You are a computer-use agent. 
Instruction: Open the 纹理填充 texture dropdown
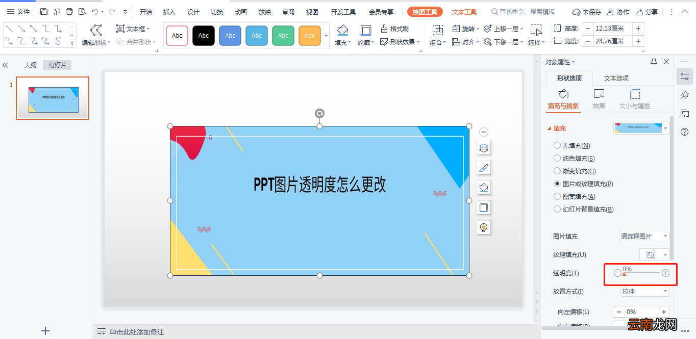pyautogui.click(x=654, y=254)
